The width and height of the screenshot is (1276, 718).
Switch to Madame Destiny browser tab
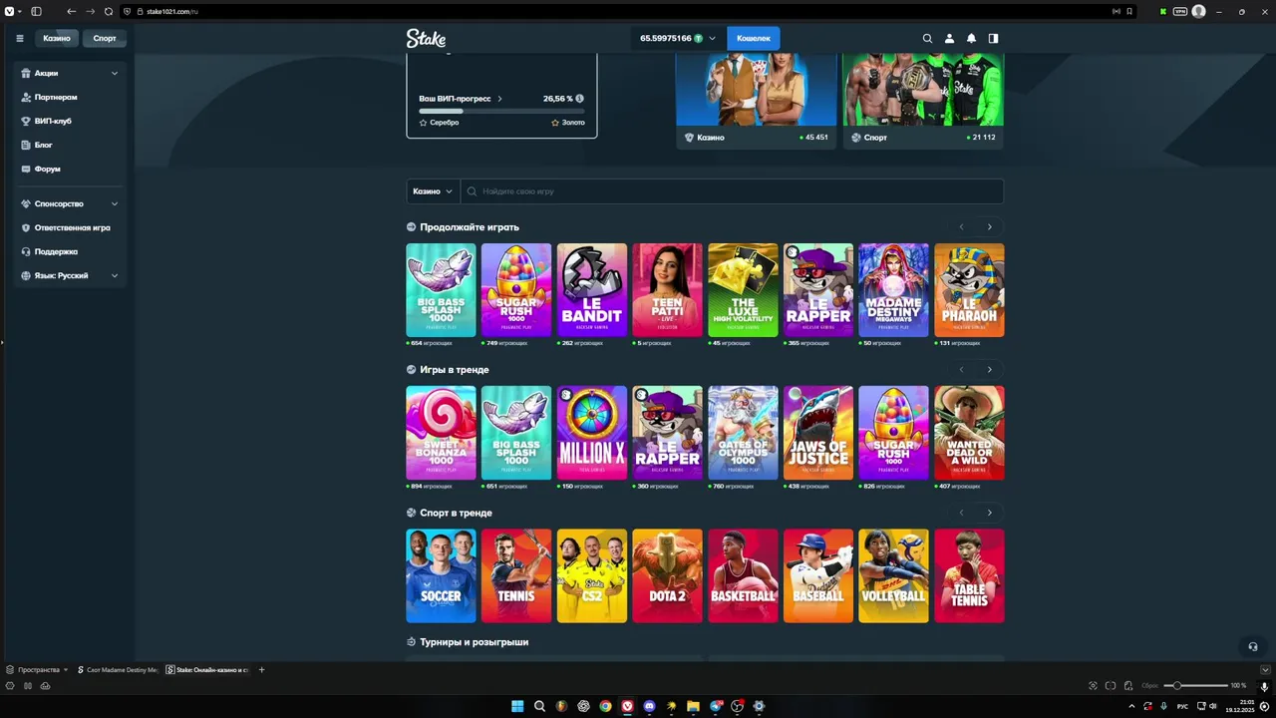118,670
